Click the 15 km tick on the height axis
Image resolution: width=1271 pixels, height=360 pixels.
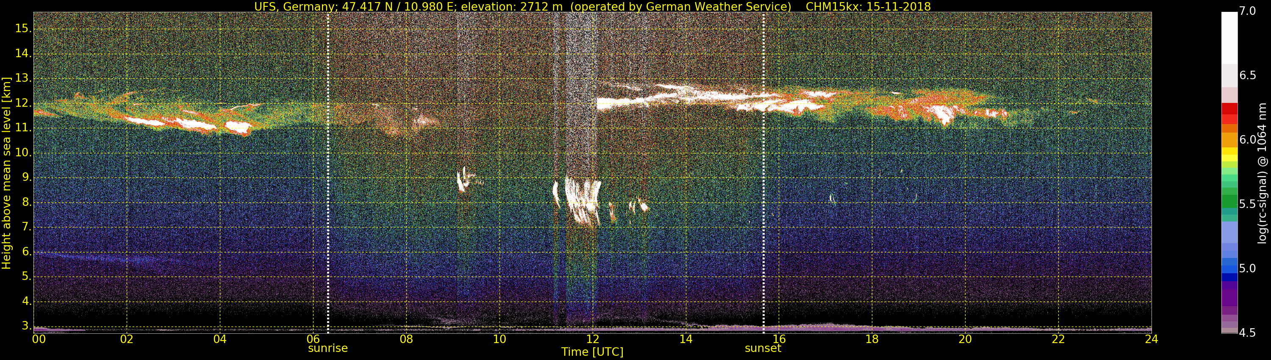tap(23, 29)
